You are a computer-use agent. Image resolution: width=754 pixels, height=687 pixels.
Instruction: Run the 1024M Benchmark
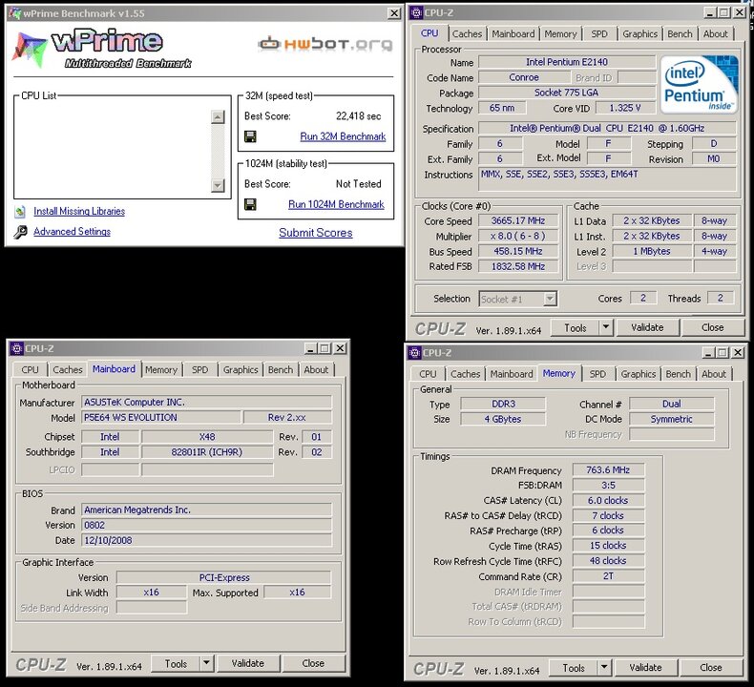pyautogui.click(x=336, y=205)
